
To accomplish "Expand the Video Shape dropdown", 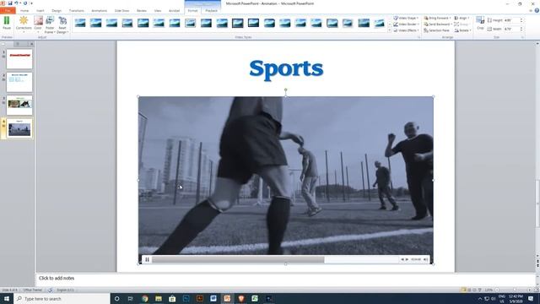I will point(406,18).
